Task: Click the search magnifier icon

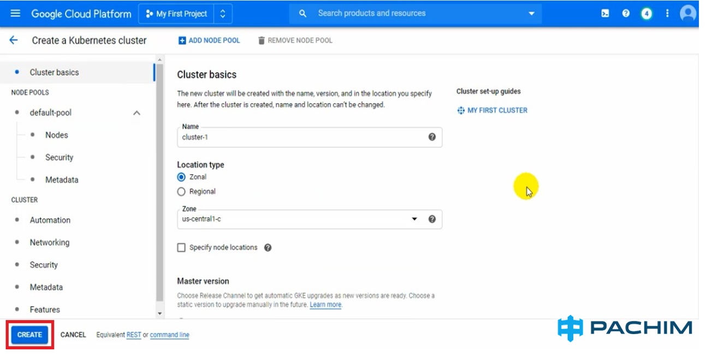Action: 303,14
